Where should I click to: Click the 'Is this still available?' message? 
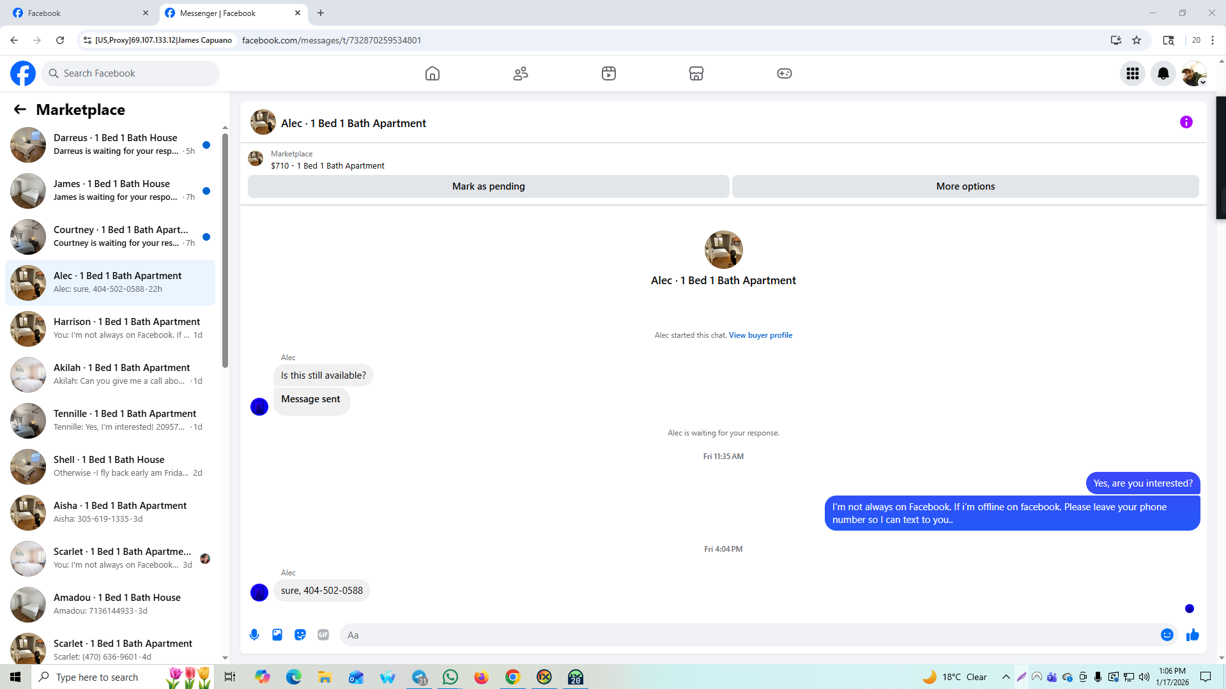323,375
